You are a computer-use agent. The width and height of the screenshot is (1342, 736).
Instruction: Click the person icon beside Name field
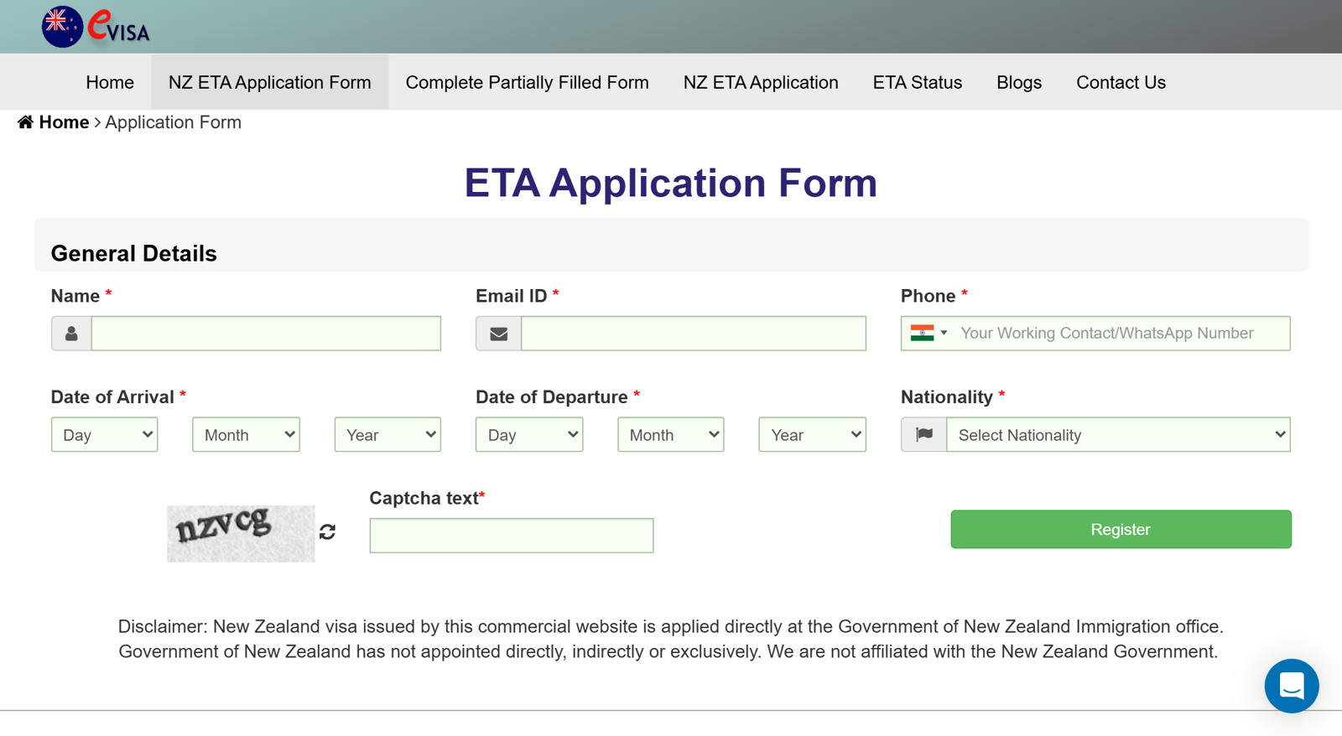[71, 334]
